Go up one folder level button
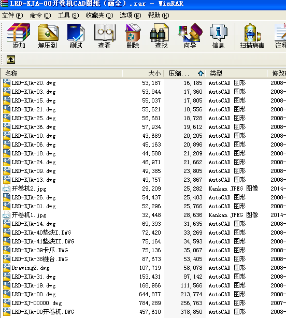 click(11, 60)
